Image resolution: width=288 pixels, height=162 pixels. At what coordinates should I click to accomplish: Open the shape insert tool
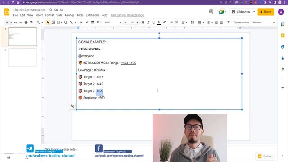point(66,22)
